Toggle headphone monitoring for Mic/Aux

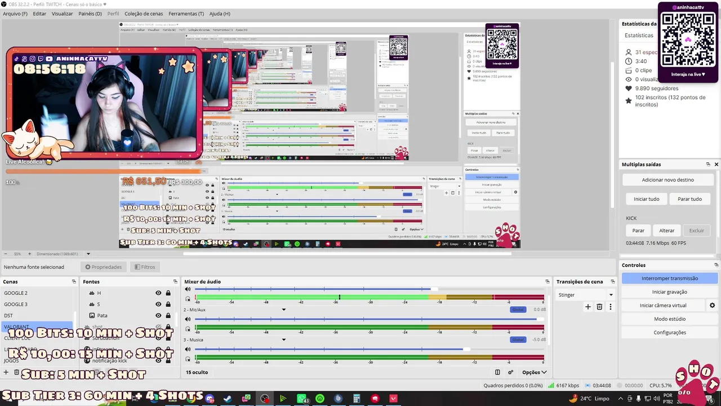(x=188, y=328)
